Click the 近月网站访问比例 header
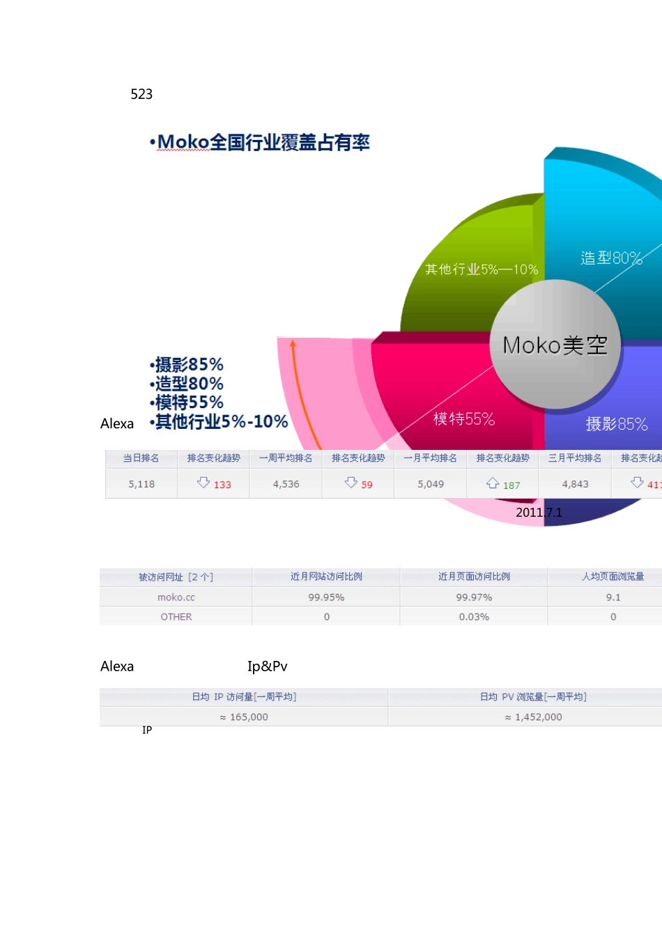The height and width of the screenshot is (936, 662). click(326, 577)
